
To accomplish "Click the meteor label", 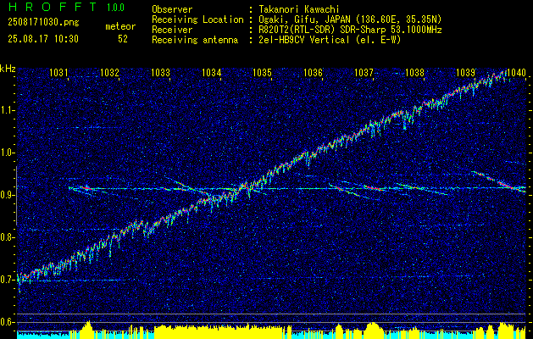I will click(120, 26).
